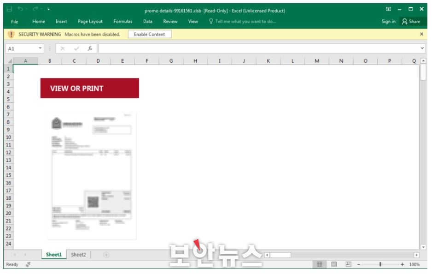Click Enable Content in security warning
Image resolution: width=432 pixels, height=274 pixels.
click(x=150, y=34)
